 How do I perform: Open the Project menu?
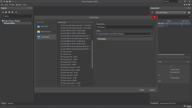click(12, 5)
